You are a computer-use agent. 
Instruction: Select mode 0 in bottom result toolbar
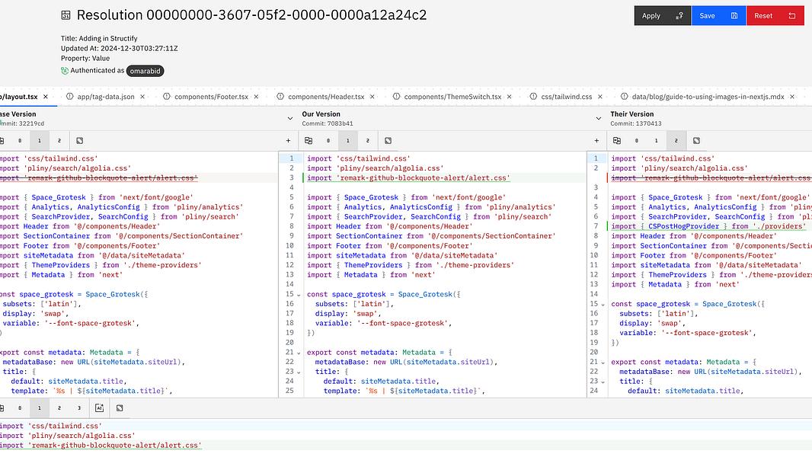(20, 408)
